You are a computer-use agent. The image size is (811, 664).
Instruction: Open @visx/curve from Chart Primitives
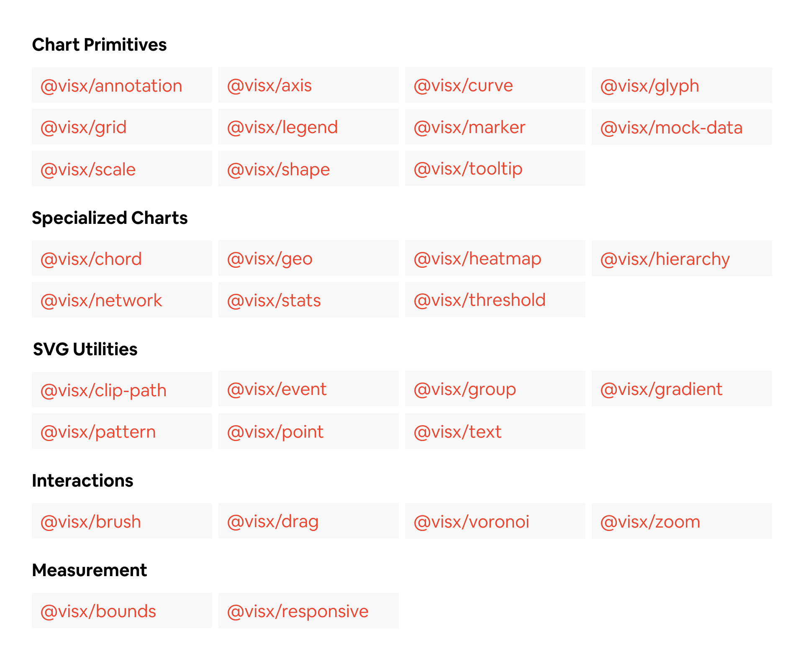463,85
